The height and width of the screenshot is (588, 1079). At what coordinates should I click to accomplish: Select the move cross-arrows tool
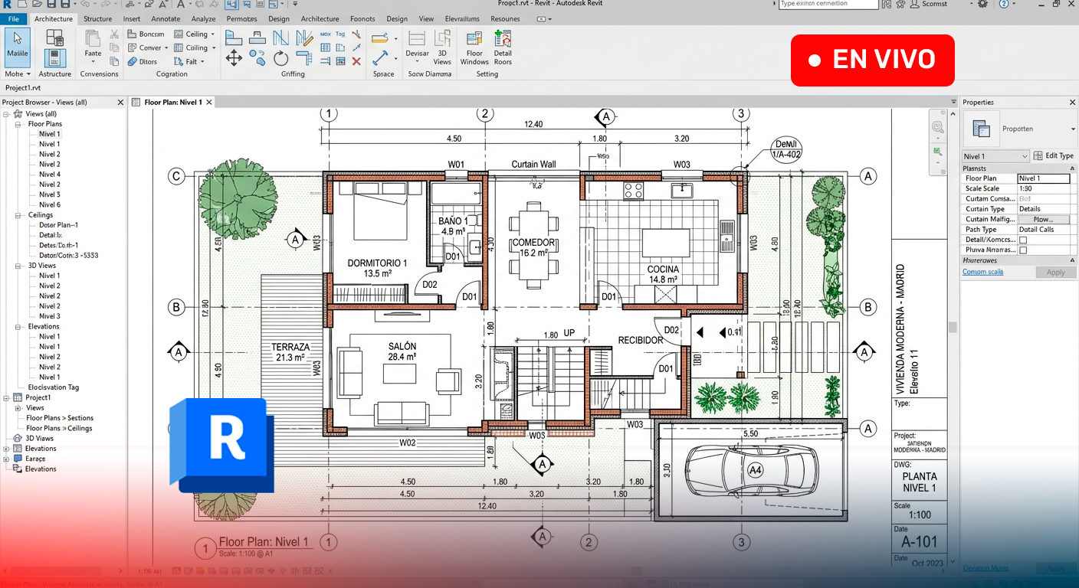(x=234, y=58)
